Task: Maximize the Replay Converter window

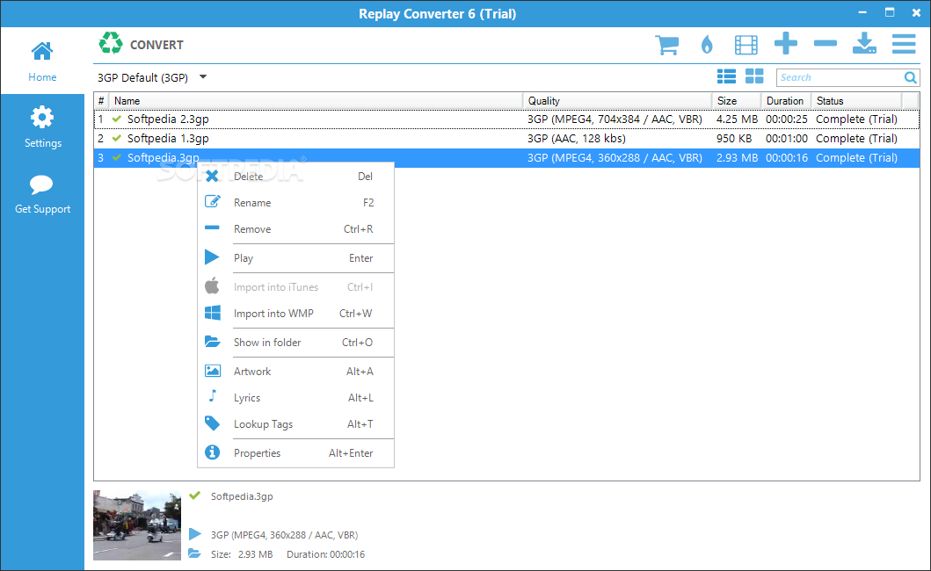Action: click(x=890, y=12)
